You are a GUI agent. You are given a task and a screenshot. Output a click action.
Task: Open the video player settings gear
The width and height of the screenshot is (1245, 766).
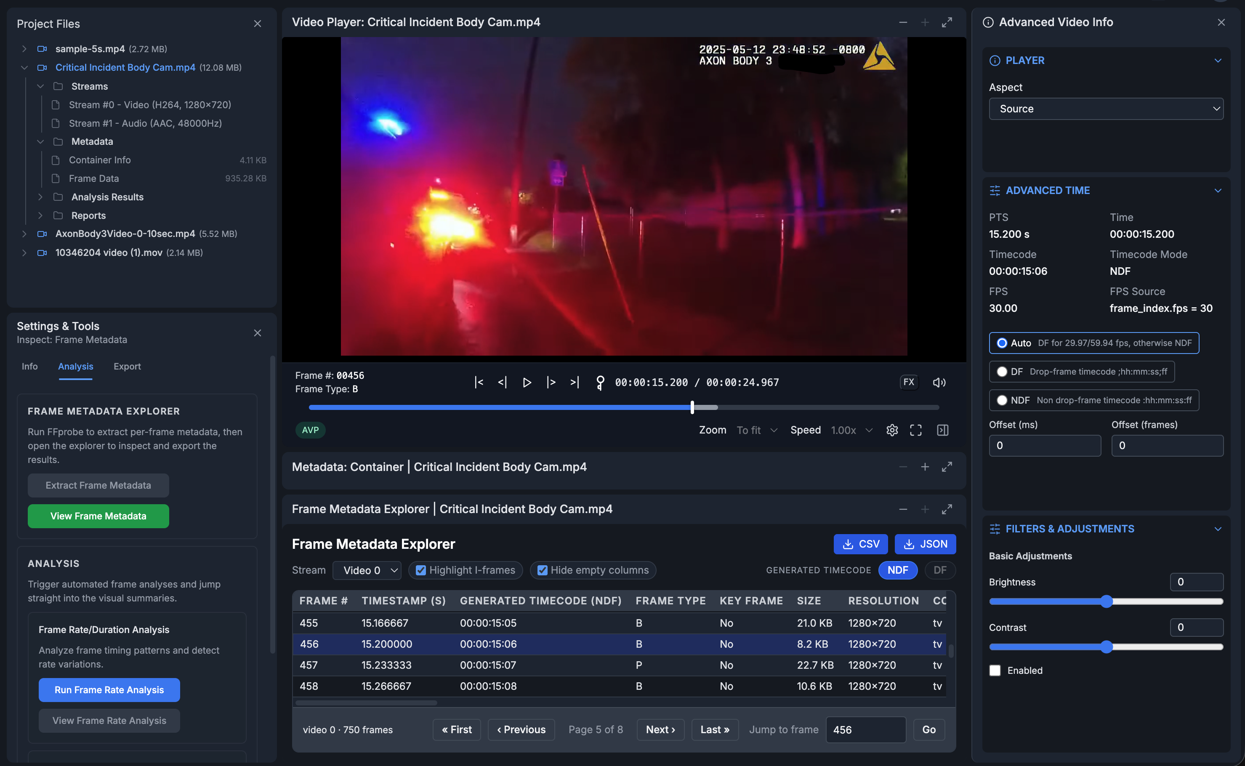tap(892, 430)
